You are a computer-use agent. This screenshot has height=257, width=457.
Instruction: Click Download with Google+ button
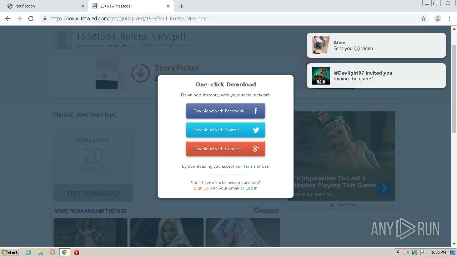226,149
